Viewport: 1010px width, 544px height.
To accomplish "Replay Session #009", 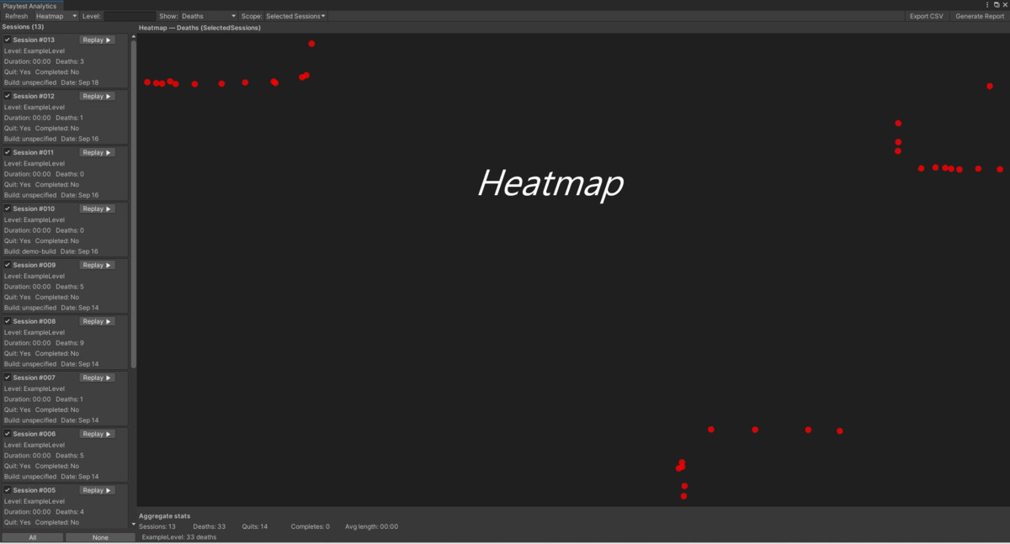I will (97, 265).
